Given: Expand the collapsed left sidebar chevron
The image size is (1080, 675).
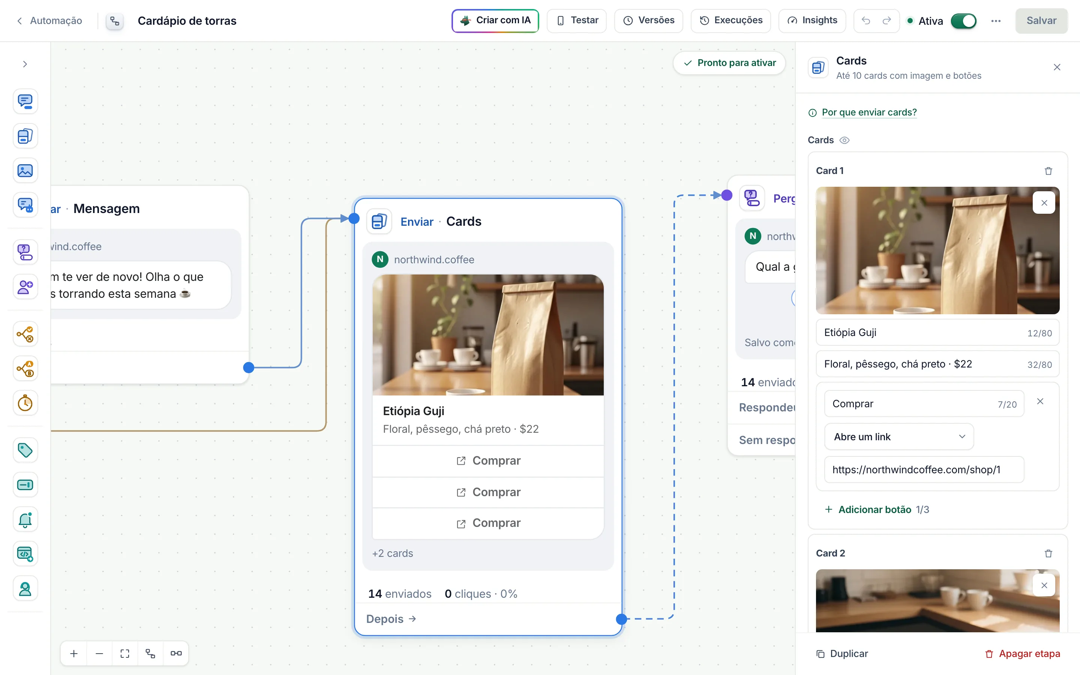Looking at the screenshot, I should (25, 64).
